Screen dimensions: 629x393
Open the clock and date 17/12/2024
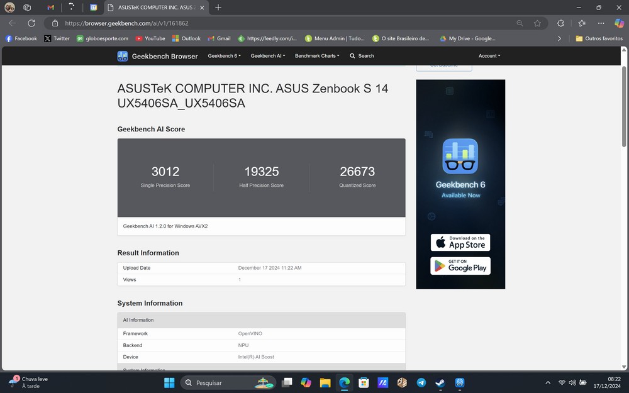pyautogui.click(x=607, y=382)
